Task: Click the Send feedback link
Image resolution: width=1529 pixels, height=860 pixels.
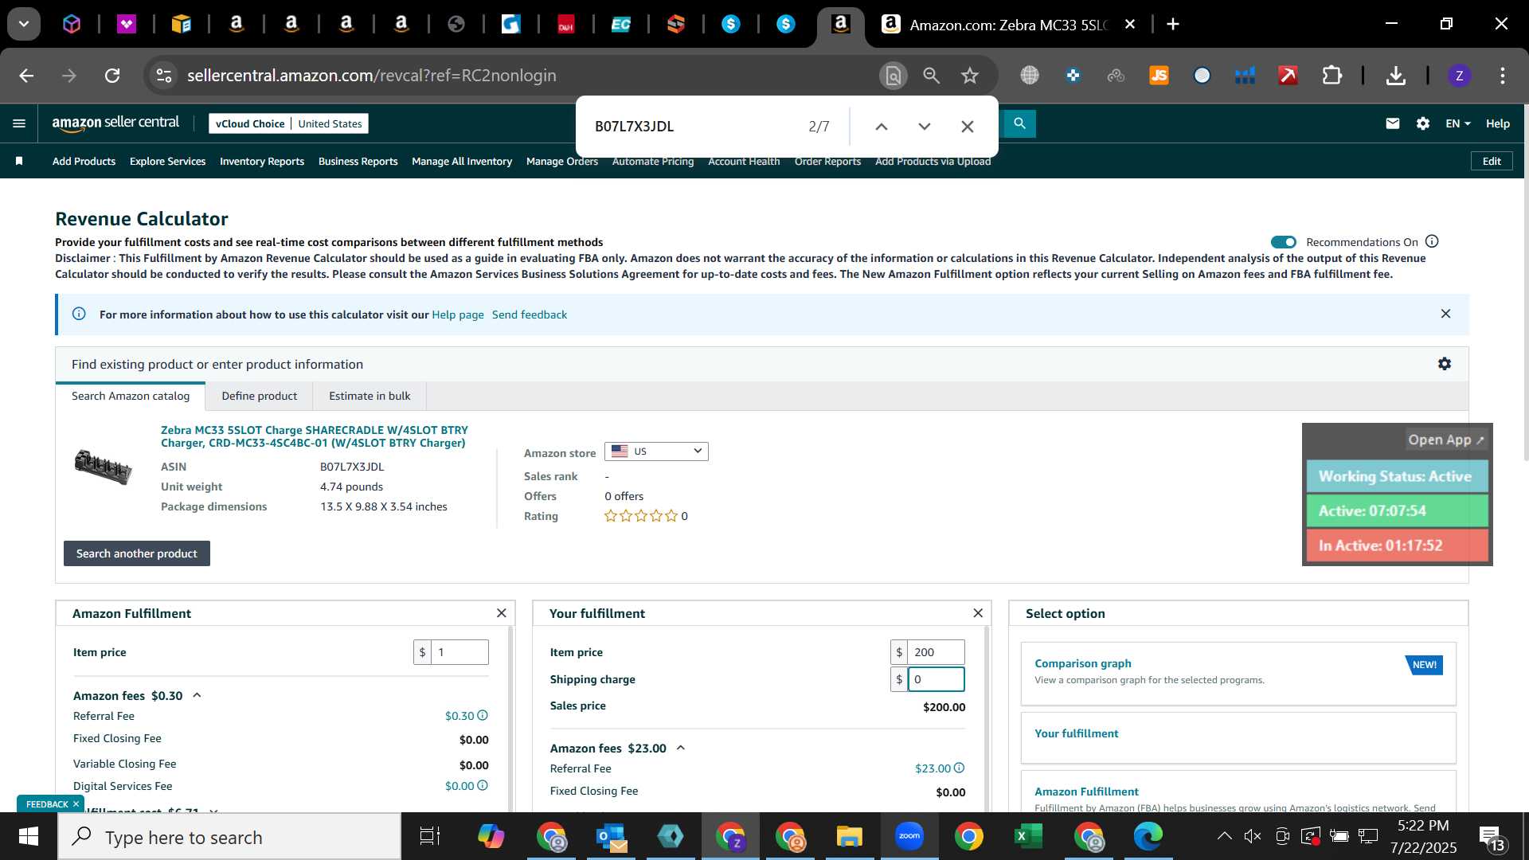Action: [530, 315]
